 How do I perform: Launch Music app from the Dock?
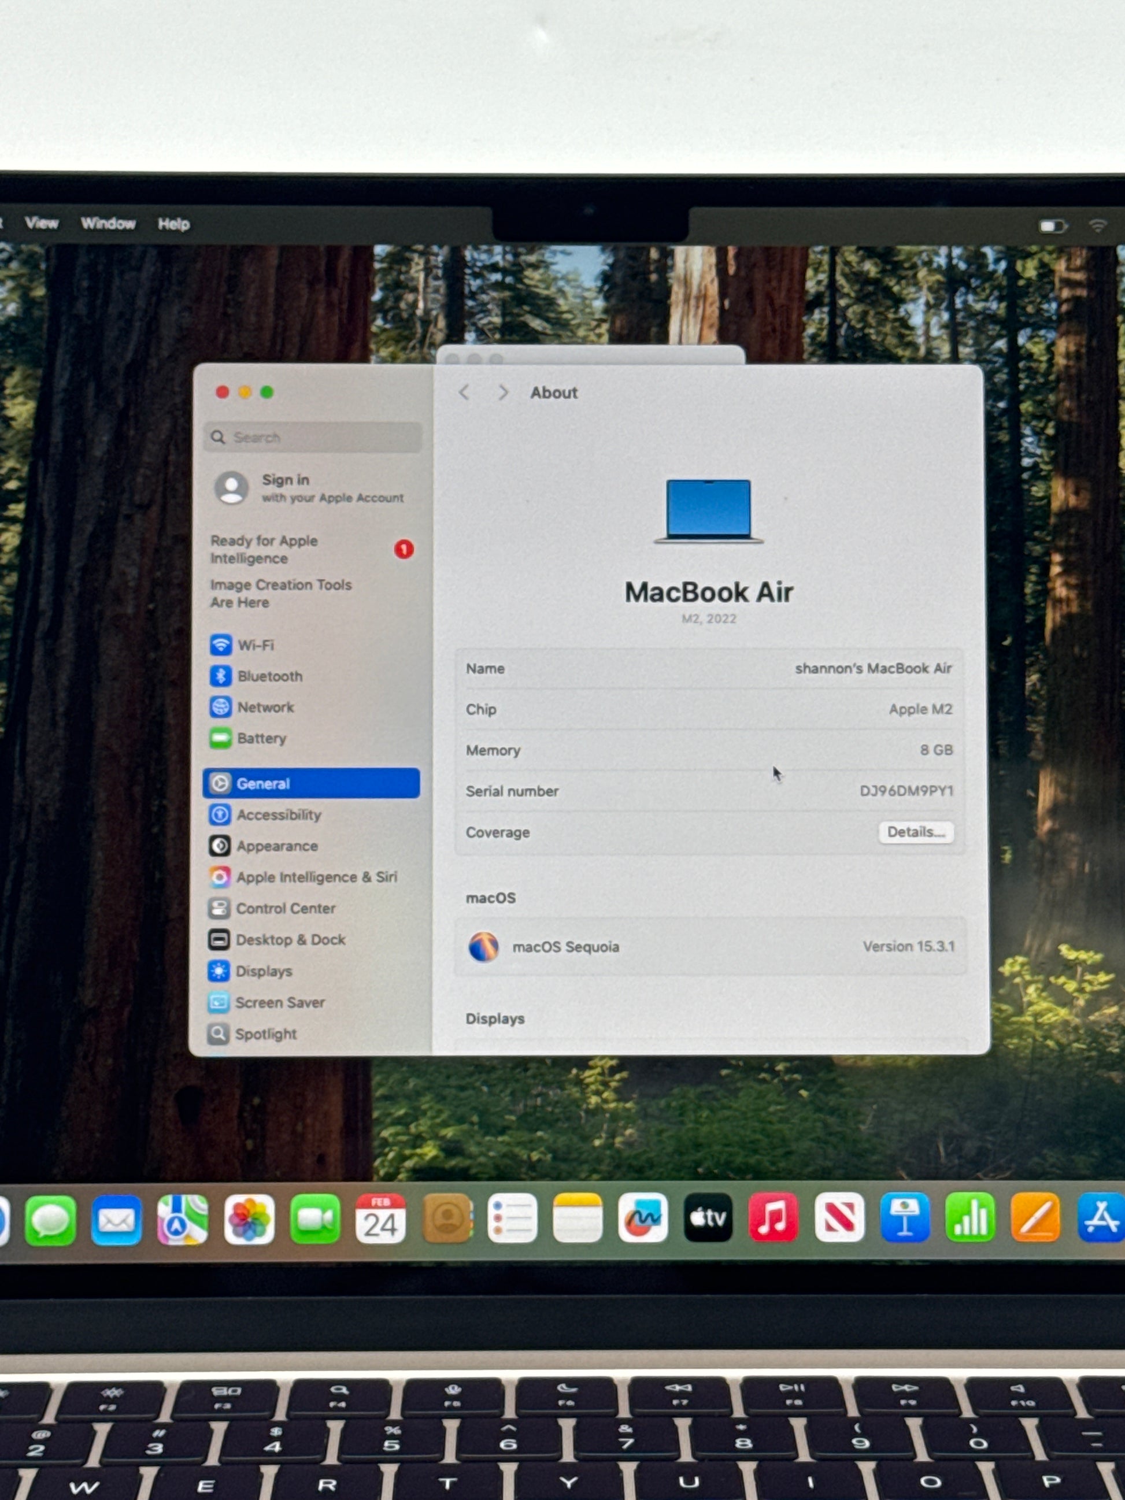[x=773, y=1218]
